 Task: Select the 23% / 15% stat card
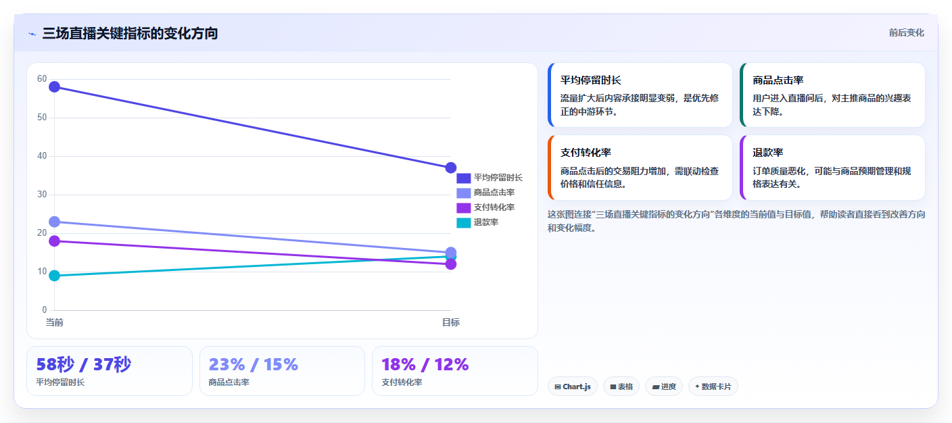(x=282, y=371)
